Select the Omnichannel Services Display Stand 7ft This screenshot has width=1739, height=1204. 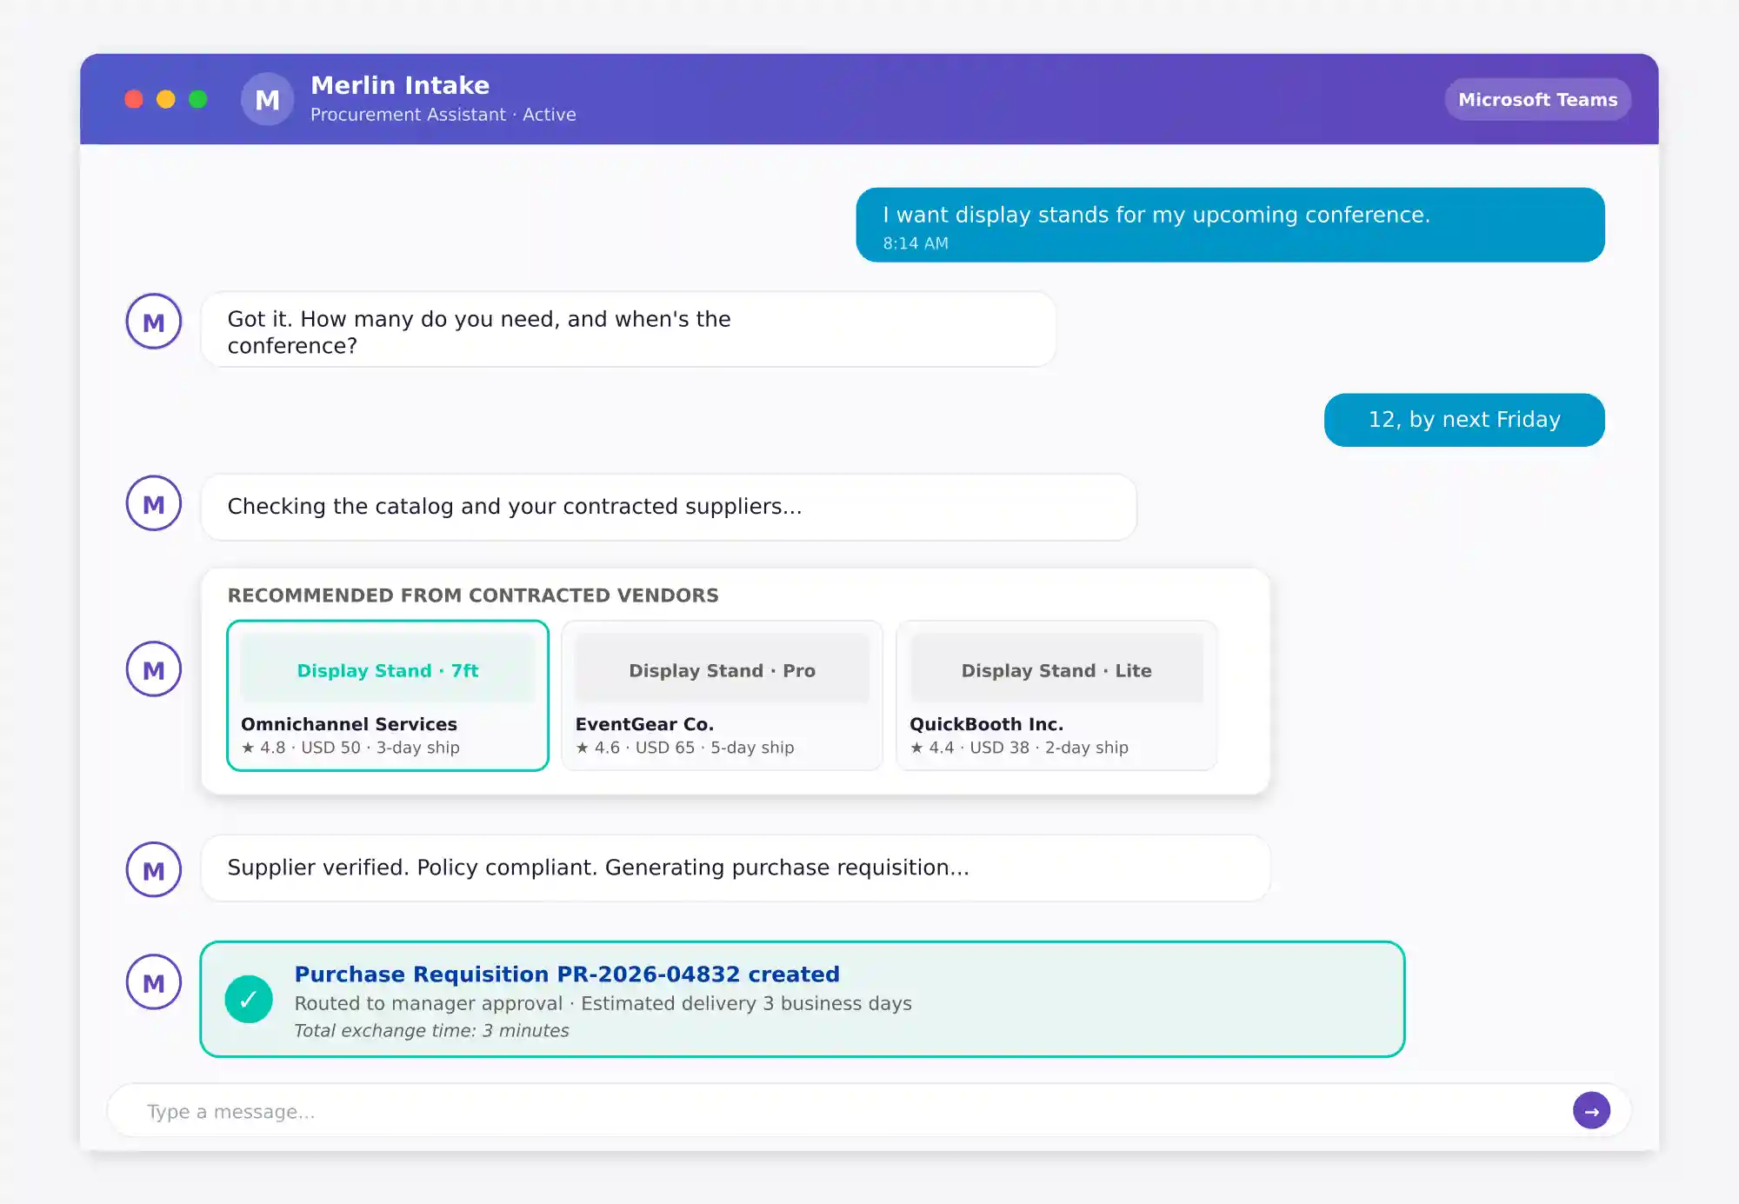pos(388,695)
